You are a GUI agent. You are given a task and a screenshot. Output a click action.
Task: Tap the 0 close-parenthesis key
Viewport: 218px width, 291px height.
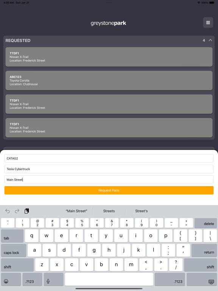156,223
